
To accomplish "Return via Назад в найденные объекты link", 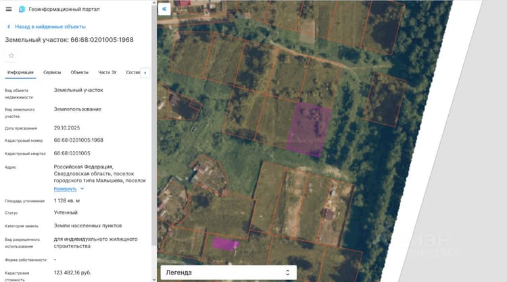I will click(x=50, y=27).
